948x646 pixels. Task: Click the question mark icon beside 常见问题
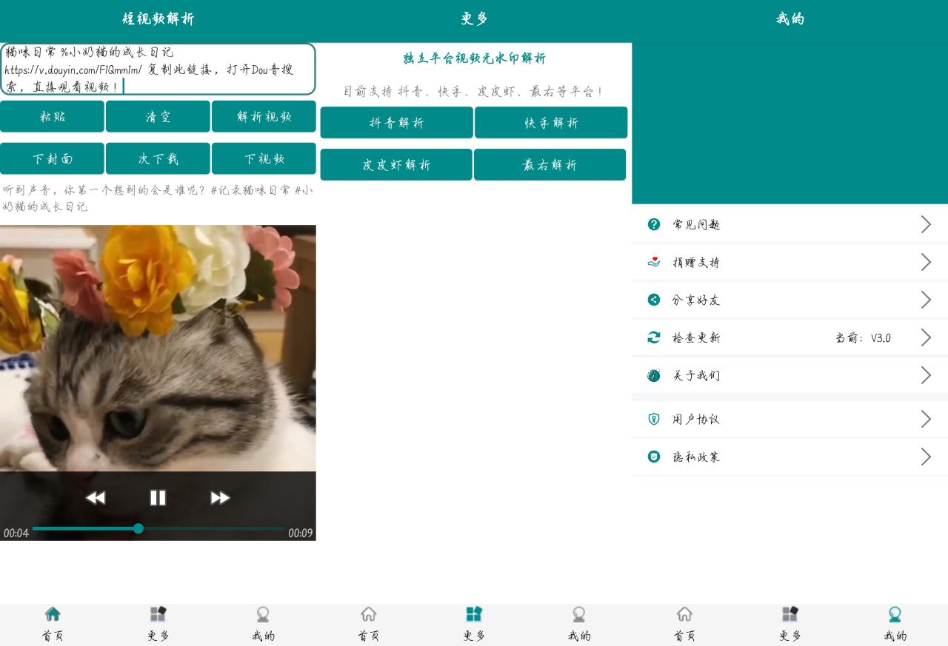pyautogui.click(x=654, y=224)
